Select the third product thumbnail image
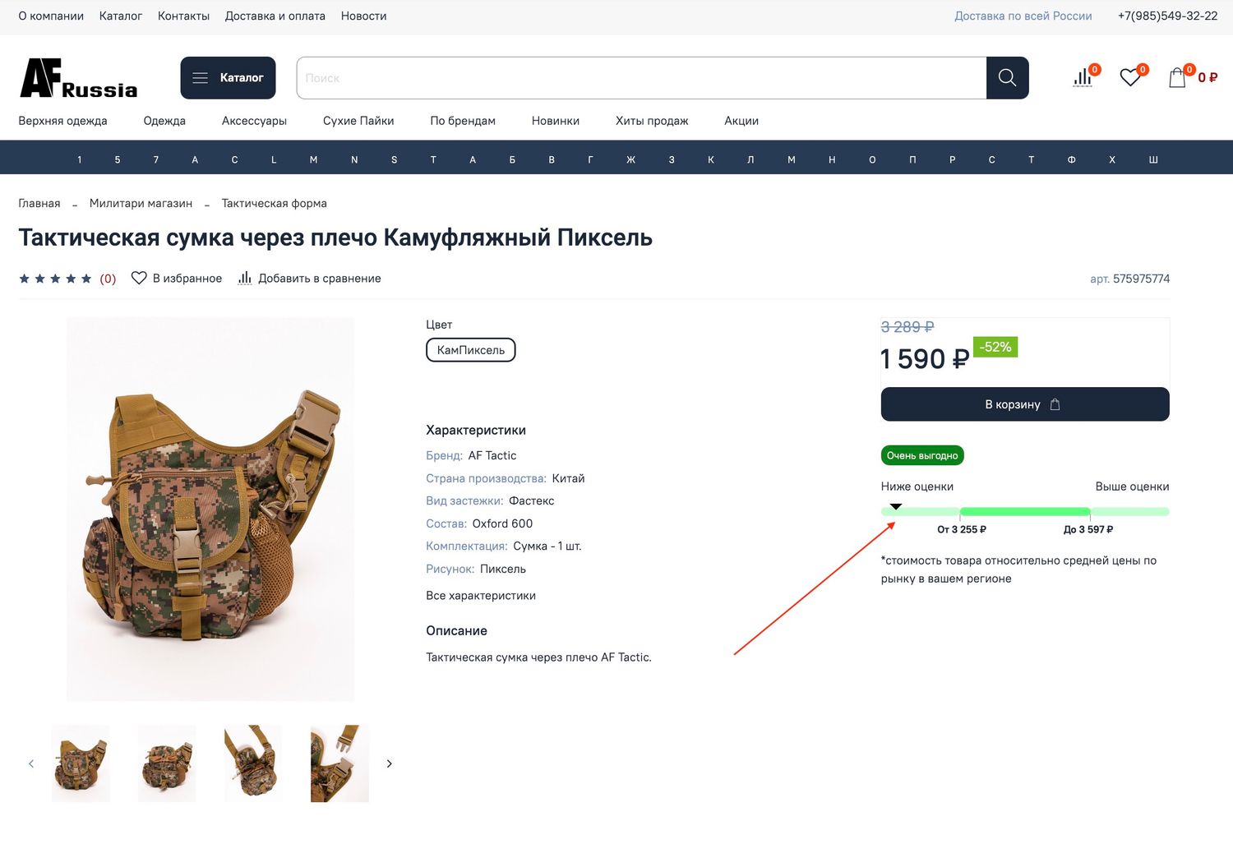 253,763
